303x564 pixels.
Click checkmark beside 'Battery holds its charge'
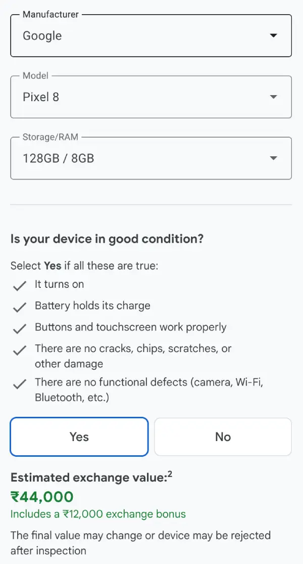click(x=20, y=307)
